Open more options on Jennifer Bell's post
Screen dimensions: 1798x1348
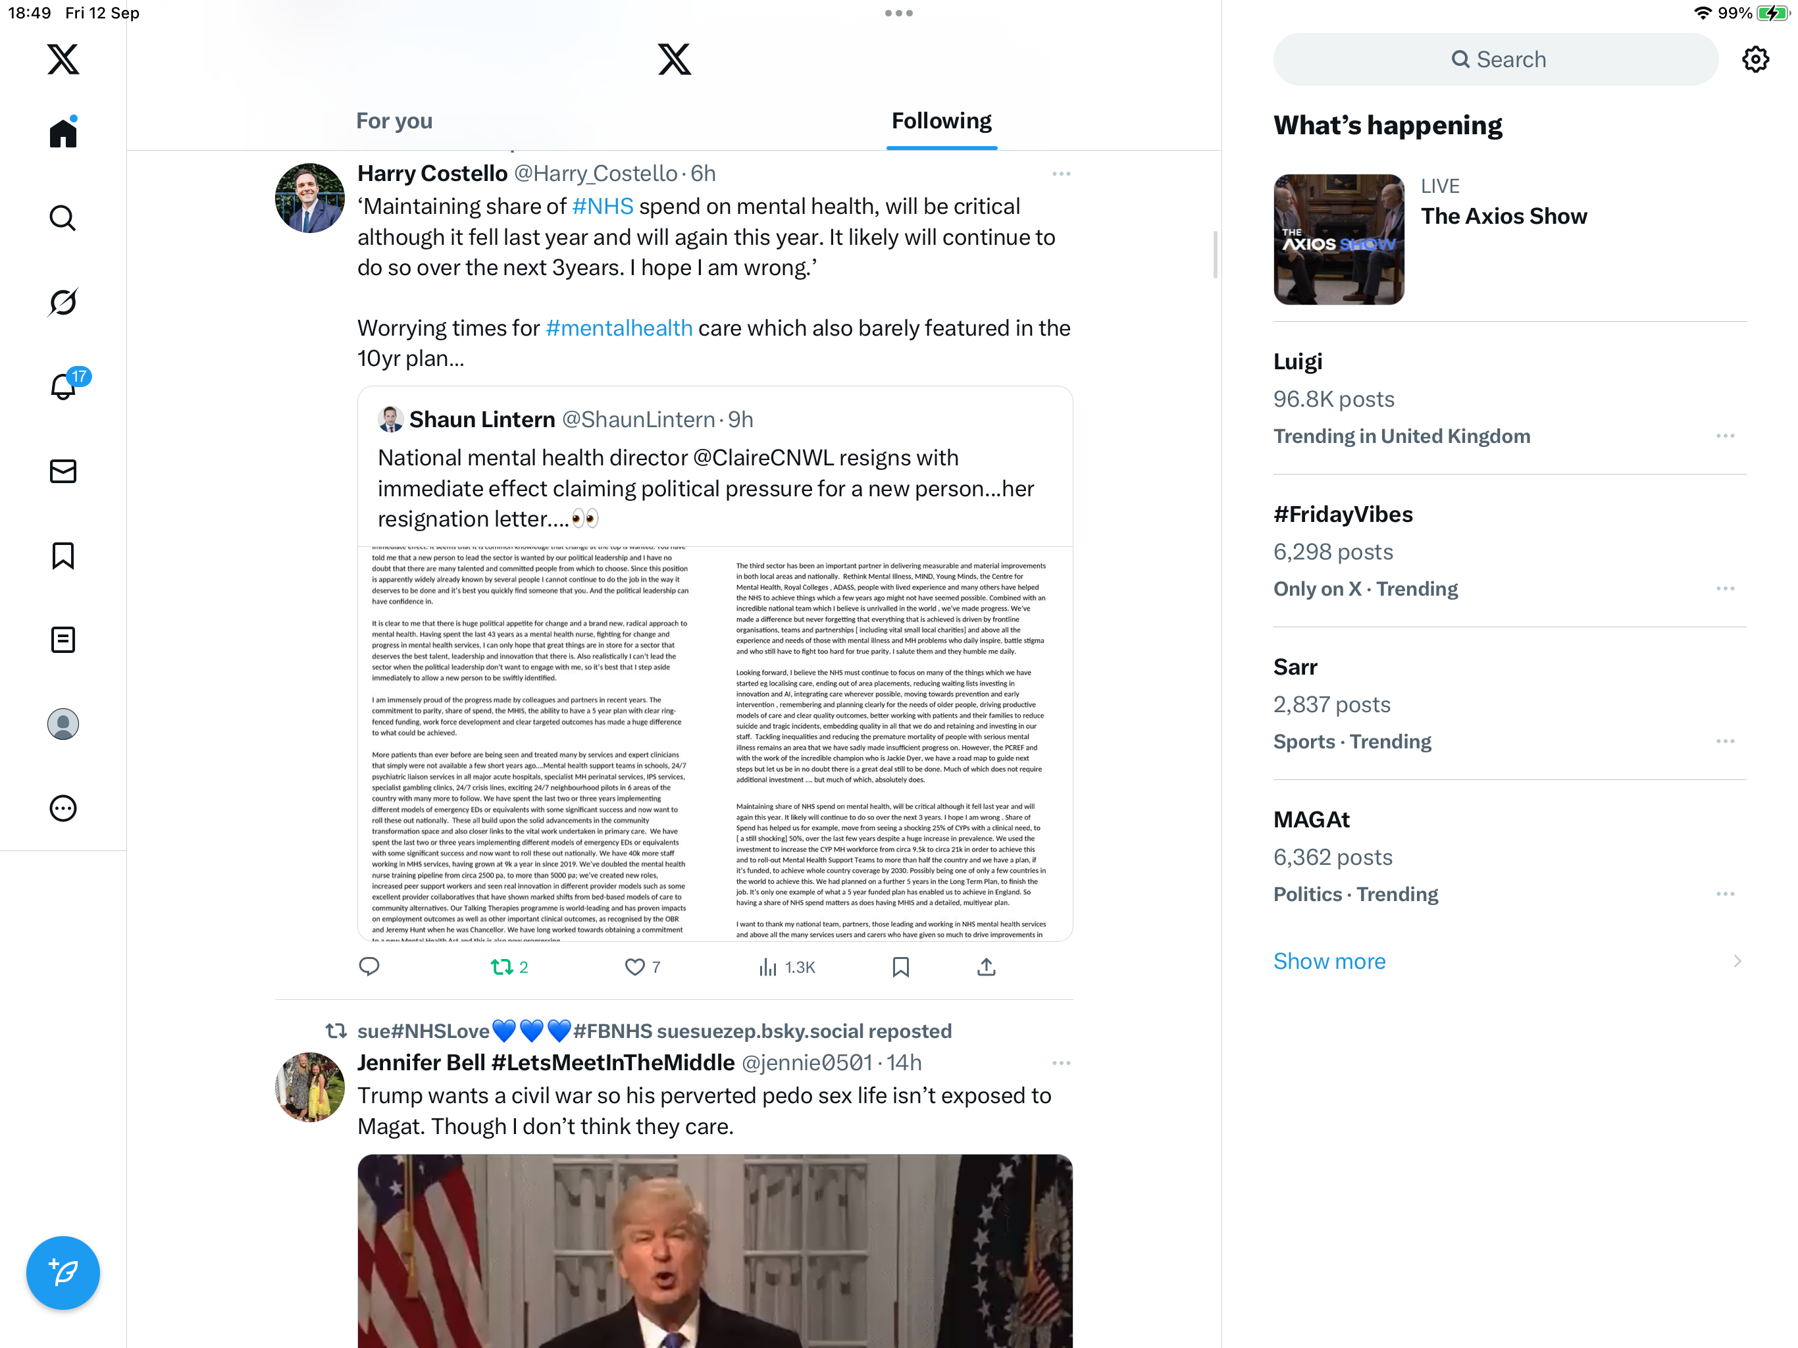(x=1061, y=1062)
